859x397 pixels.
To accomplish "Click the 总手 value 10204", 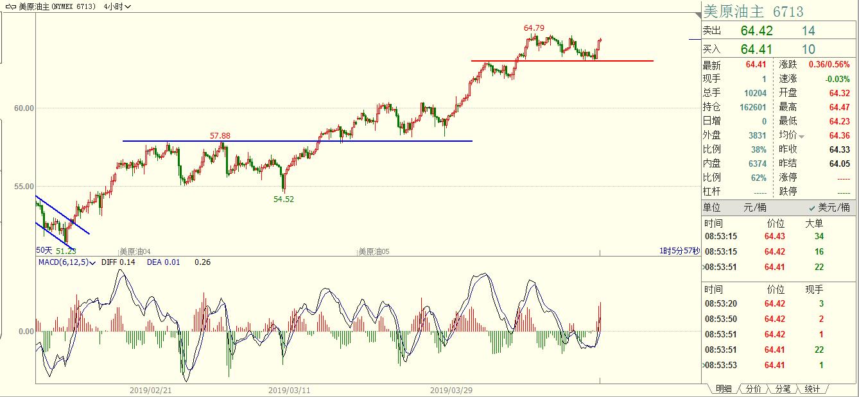I will point(755,94).
